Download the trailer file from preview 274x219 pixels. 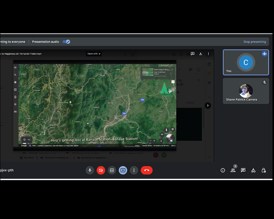tap(201, 54)
